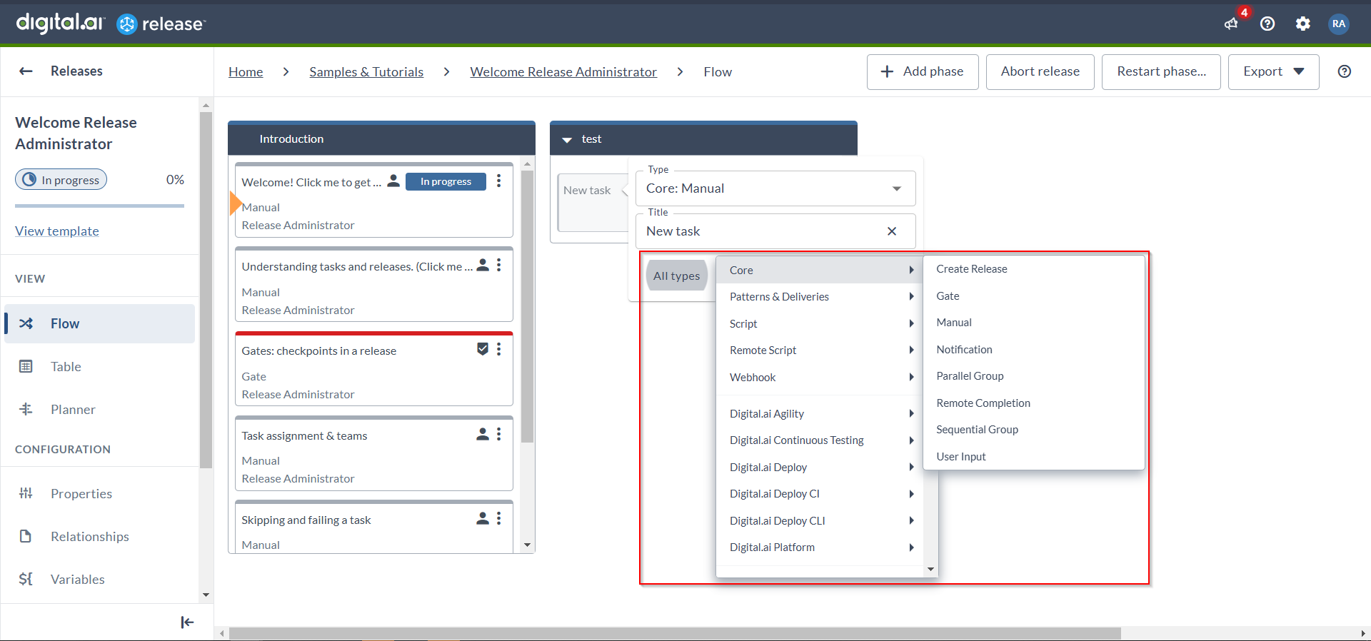Open the View template link
The image size is (1371, 641).
57,231
